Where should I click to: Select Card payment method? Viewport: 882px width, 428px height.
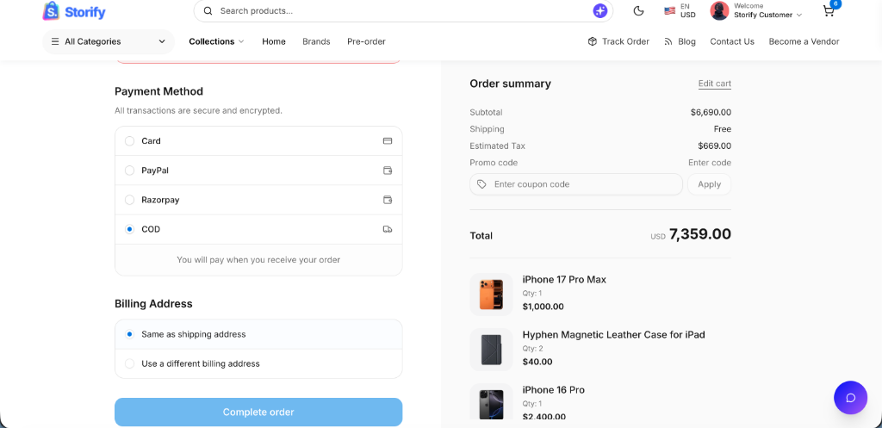pyautogui.click(x=258, y=141)
